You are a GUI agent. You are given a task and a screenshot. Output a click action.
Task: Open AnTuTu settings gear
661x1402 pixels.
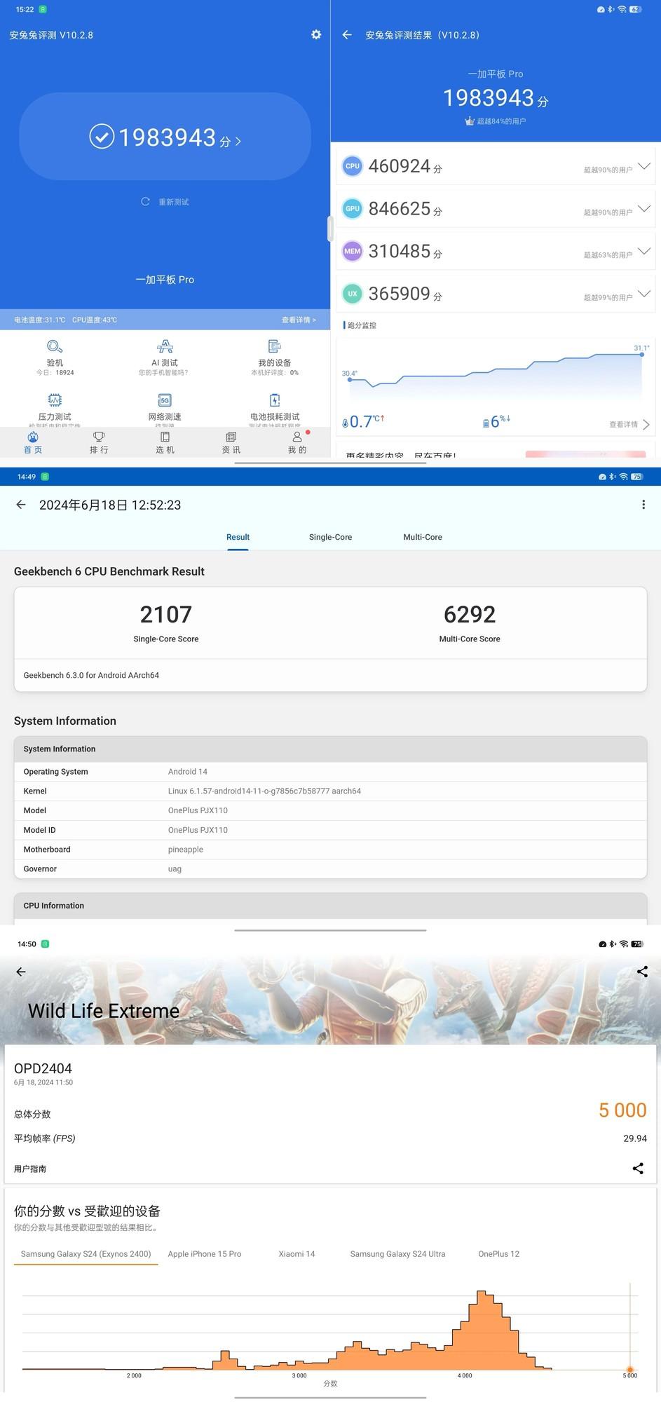click(x=316, y=34)
